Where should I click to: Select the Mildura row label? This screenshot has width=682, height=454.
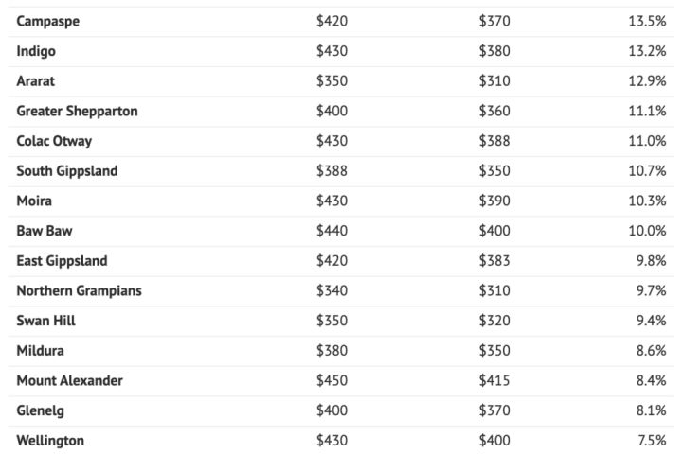click(39, 351)
